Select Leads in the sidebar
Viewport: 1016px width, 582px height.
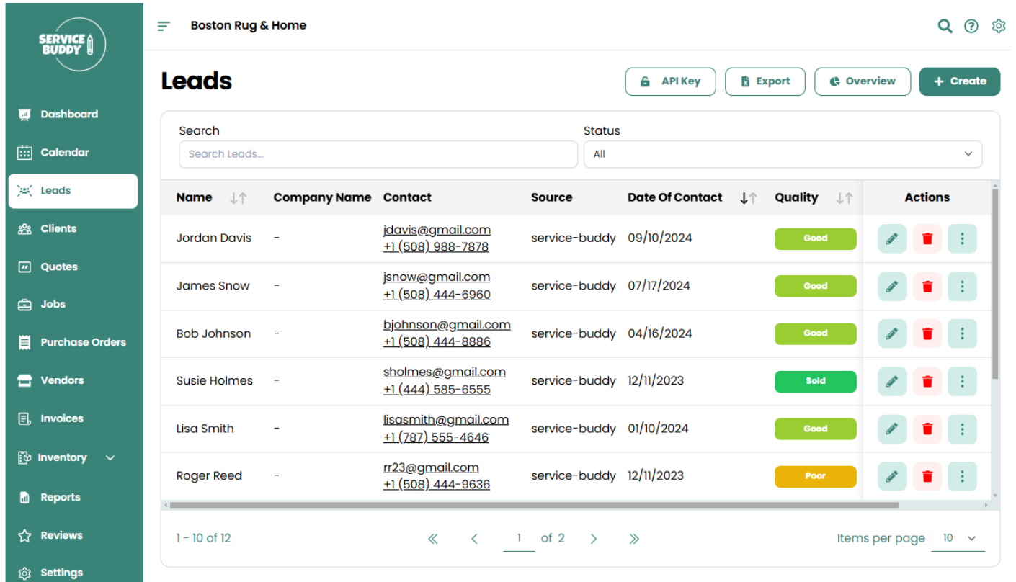coord(73,191)
